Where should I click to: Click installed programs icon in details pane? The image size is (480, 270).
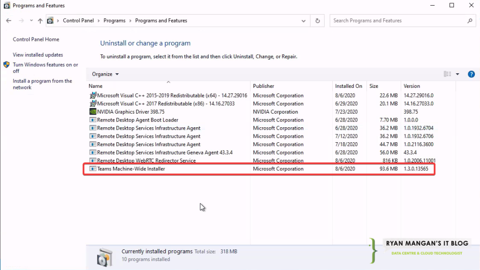[x=105, y=257]
